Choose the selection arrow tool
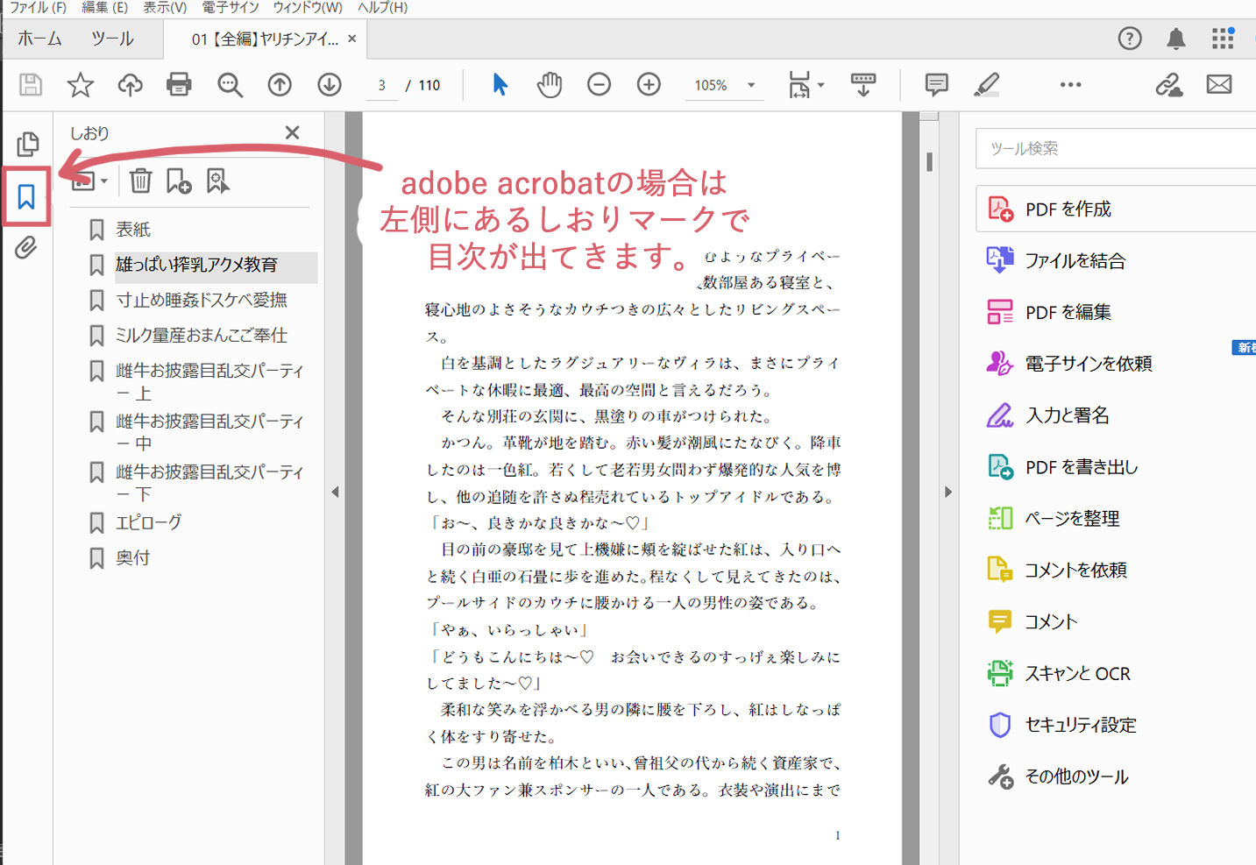 (500, 85)
